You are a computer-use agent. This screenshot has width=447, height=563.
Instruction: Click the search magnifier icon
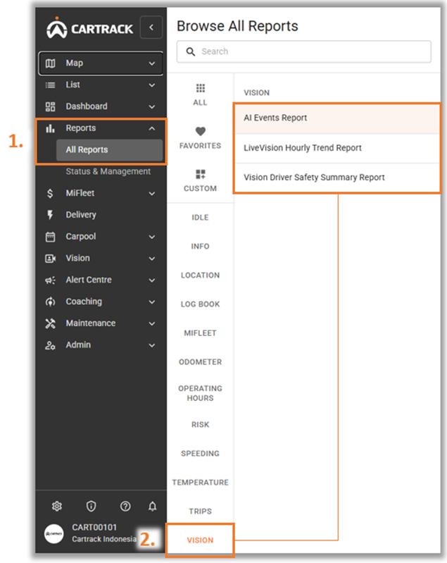click(191, 51)
